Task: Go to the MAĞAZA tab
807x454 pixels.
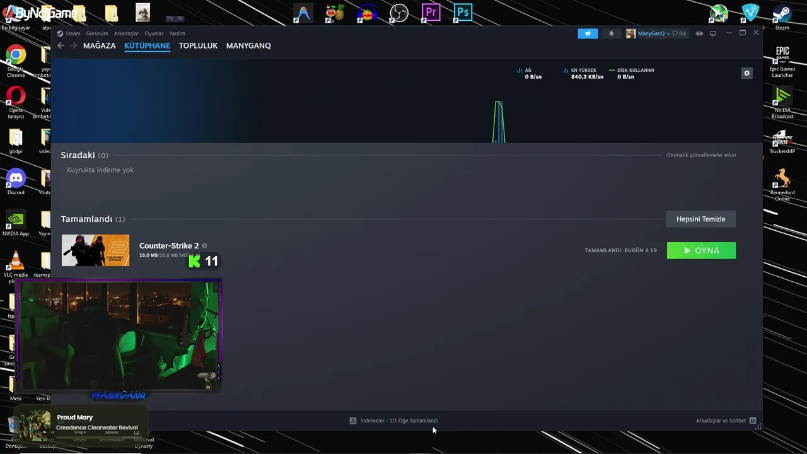Action: click(x=100, y=45)
